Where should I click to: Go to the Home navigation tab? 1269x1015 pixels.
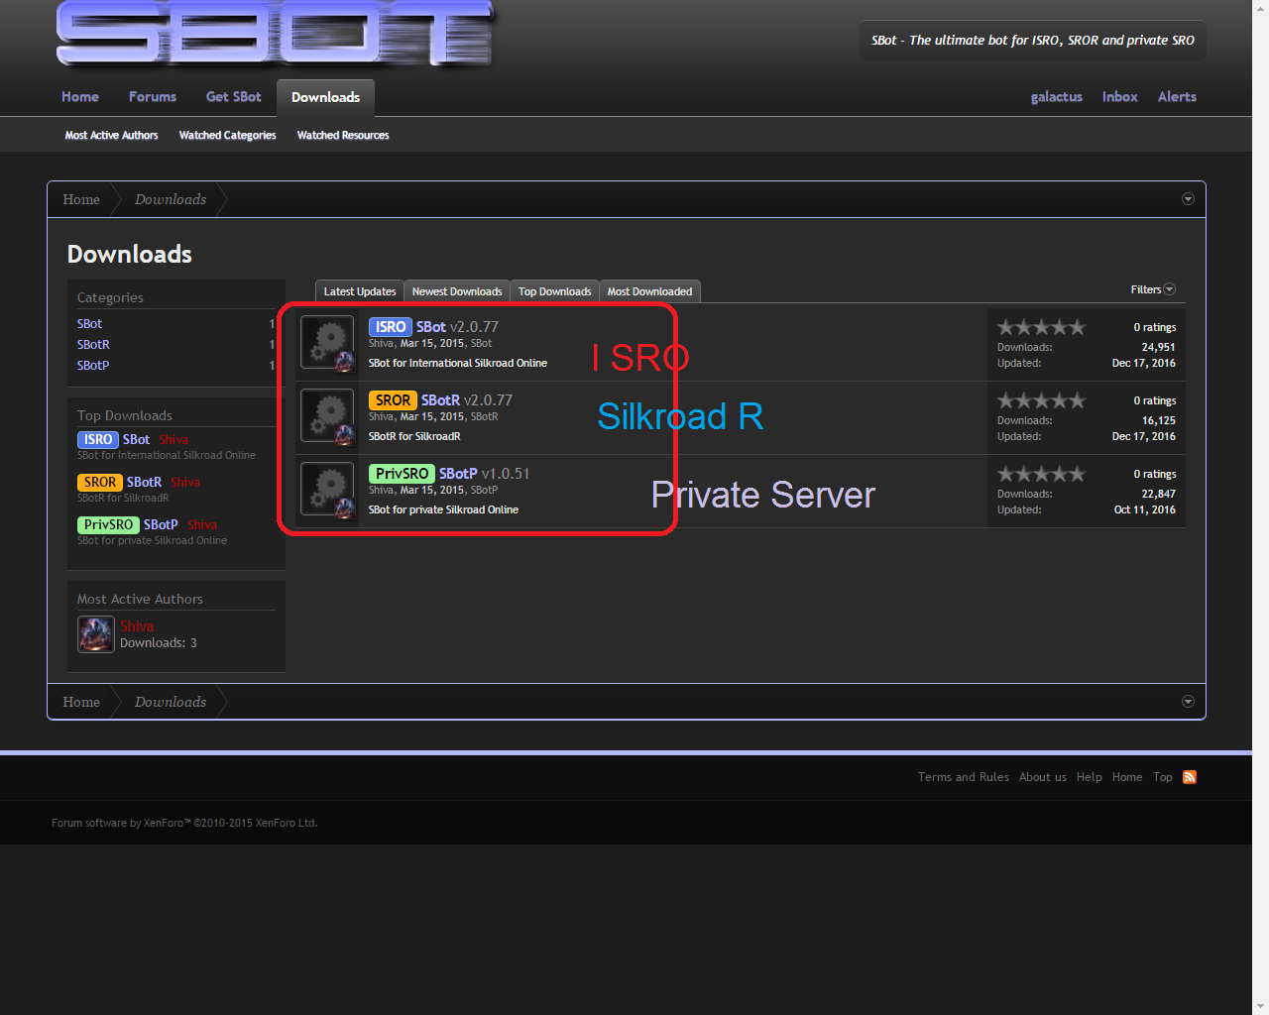pyautogui.click(x=80, y=97)
